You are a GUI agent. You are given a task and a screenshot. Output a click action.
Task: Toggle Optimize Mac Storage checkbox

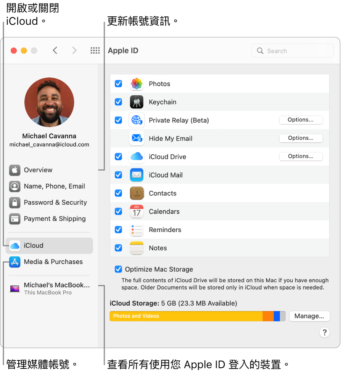tap(118, 269)
